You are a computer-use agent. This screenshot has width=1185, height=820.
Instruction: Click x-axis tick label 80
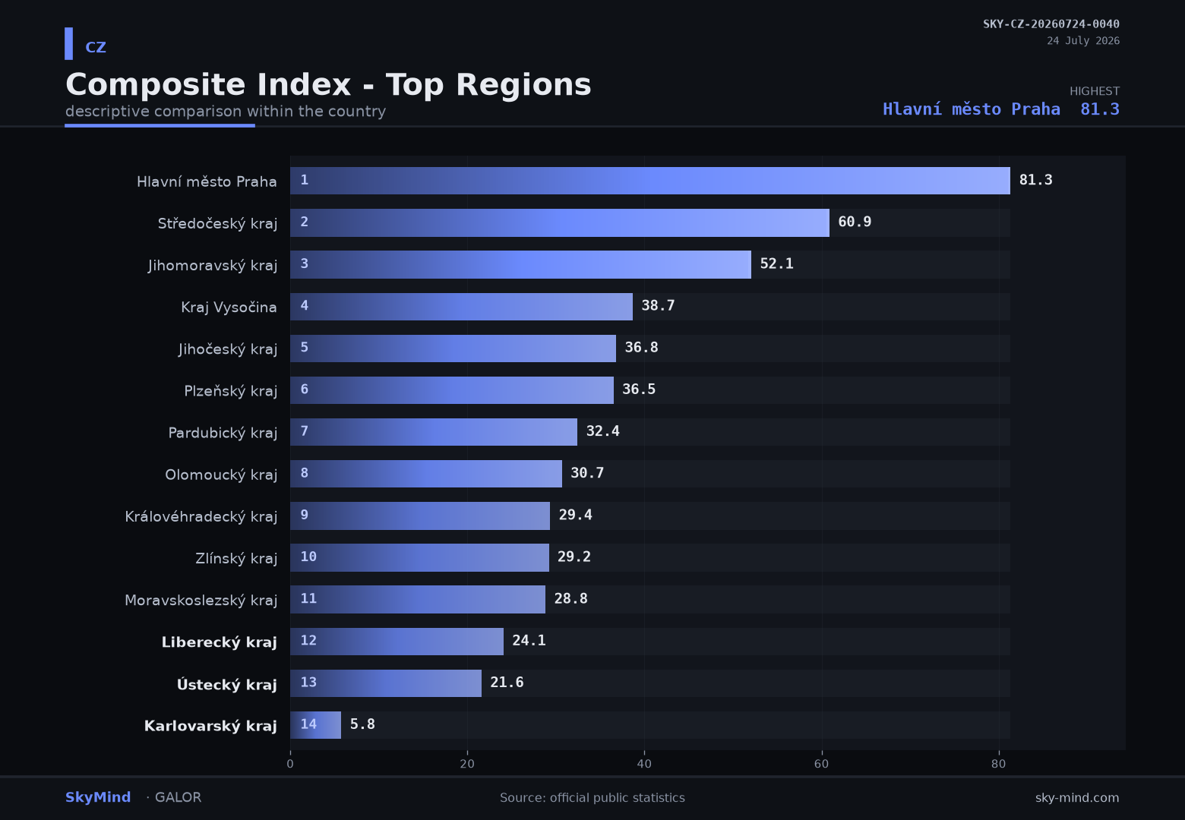tap(998, 764)
